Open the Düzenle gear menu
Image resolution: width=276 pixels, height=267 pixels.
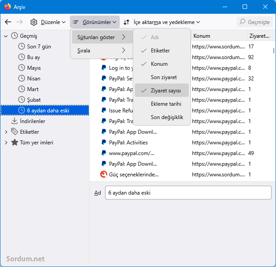48,22
